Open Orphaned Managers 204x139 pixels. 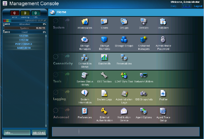(144, 40)
